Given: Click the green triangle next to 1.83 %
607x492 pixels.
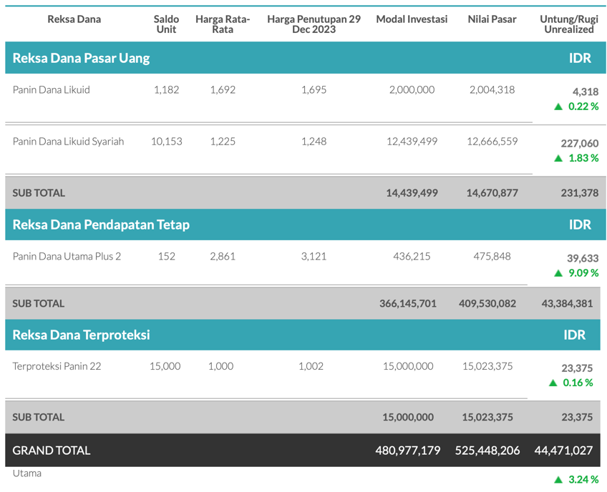Looking at the screenshot, I should 558,158.
